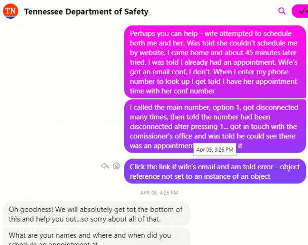Click the words 'object reference not set'
This screenshot has width=308, height=245.
(215, 172)
